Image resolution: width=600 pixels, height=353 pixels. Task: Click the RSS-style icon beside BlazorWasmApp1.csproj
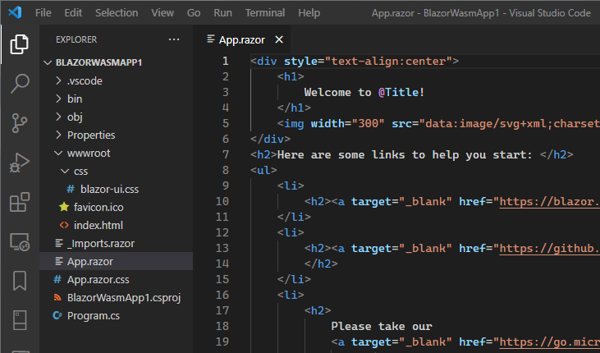[x=57, y=297]
